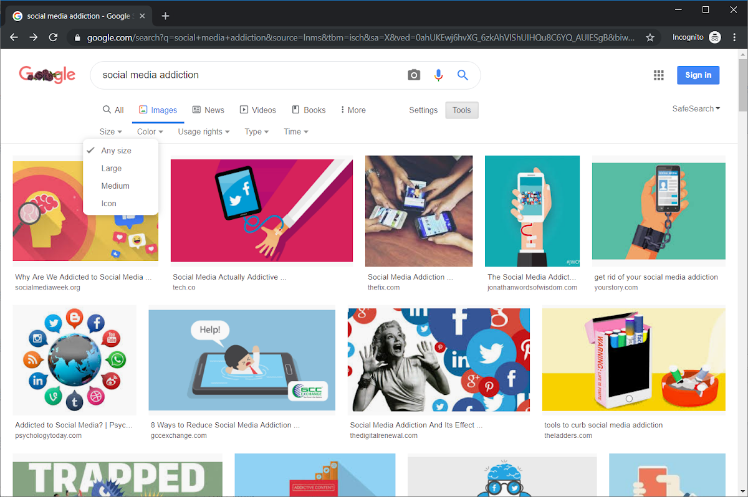The width and height of the screenshot is (748, 497).
Task: Click the browser Back arrow
Action: click(14, 37)
